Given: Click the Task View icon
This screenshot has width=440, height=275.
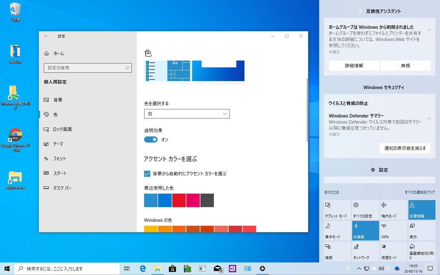Looking at the screenshot, I should 127,268.
